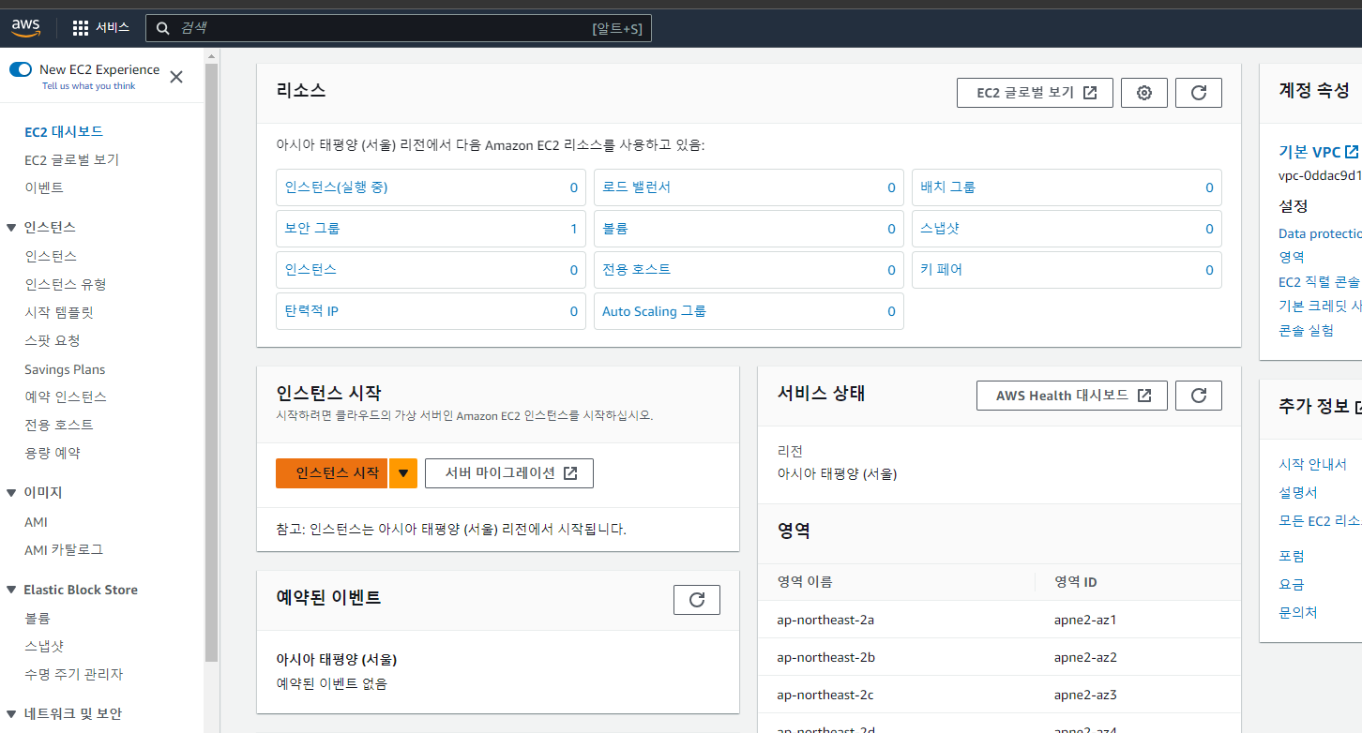Toggle the New EC2 Experience switch
The image size is (1362, 733).
coord(21,69)
